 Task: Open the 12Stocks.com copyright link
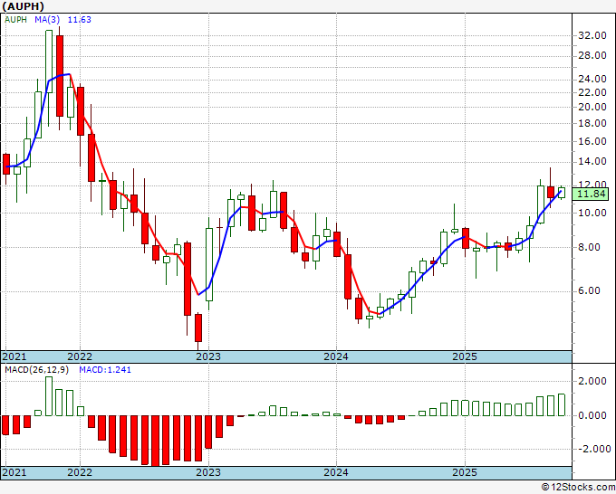(578, 488)
